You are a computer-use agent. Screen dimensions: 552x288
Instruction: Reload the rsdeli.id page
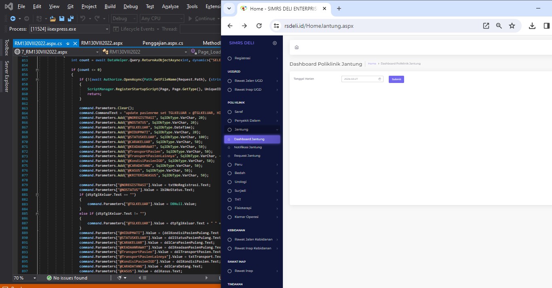(259, 26)
